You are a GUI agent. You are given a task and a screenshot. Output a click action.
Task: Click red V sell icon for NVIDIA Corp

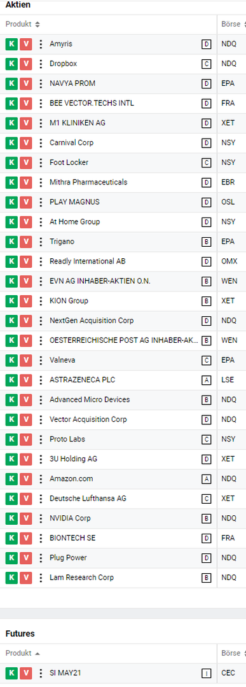pyautogui.click(x=26, y=518)
